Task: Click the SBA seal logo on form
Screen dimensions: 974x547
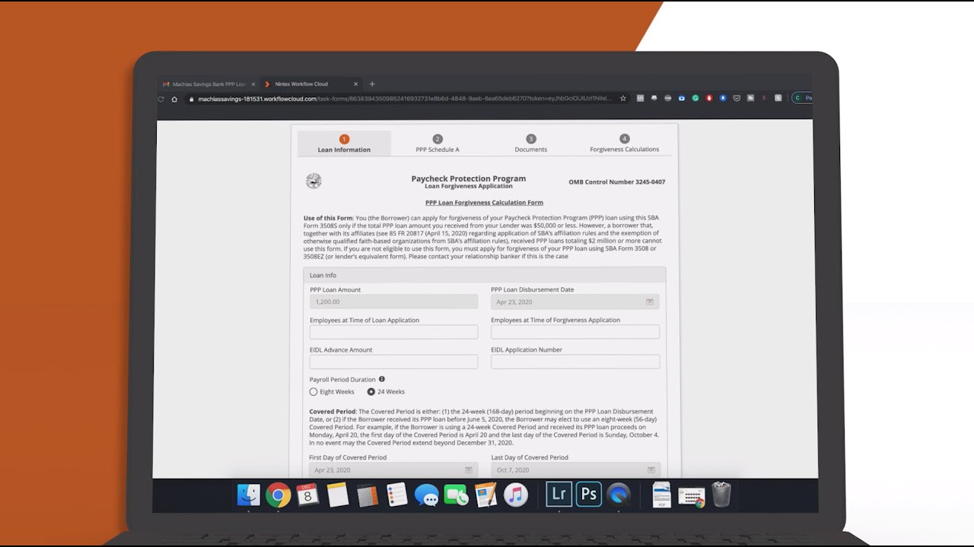Action: tap(314, 181)
